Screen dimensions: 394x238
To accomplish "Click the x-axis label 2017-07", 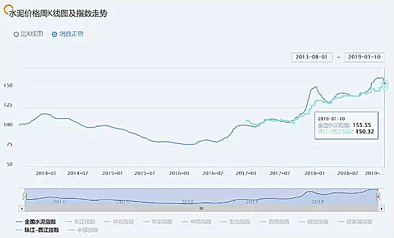I will coord(280,174).
